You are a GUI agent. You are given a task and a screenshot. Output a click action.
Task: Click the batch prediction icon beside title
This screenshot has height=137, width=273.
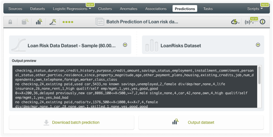pyautogui.click(x=100, y=22)
